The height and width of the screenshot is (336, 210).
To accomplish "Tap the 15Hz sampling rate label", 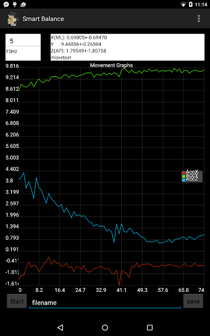I will 12,51.
